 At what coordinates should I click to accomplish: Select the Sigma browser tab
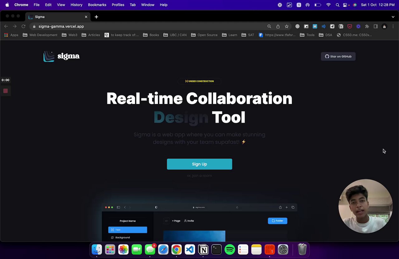pos(58,17)
